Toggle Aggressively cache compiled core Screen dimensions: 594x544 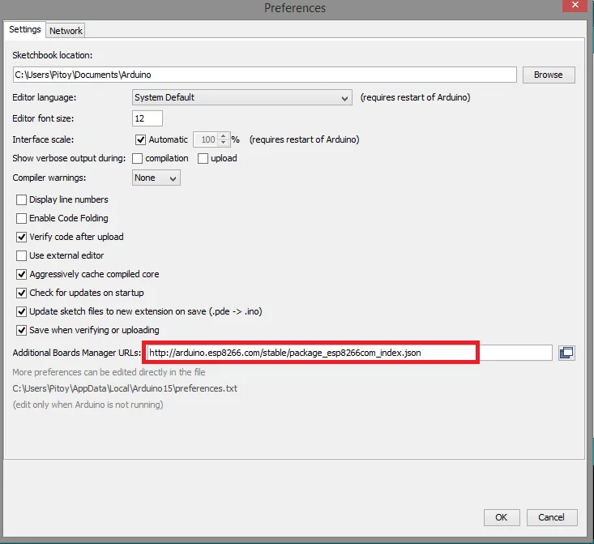(21, 274)
